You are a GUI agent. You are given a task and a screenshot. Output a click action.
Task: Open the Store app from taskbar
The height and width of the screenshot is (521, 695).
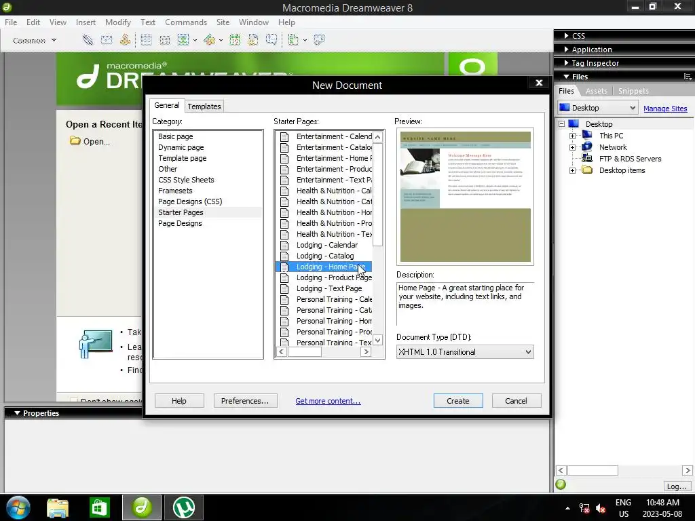pyautogui.click(x=99, y=507)
